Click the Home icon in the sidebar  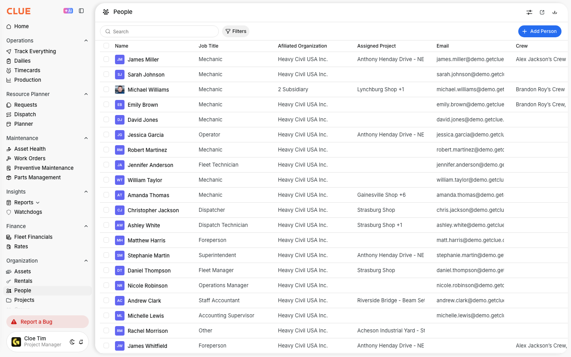[x=9, y=27]
